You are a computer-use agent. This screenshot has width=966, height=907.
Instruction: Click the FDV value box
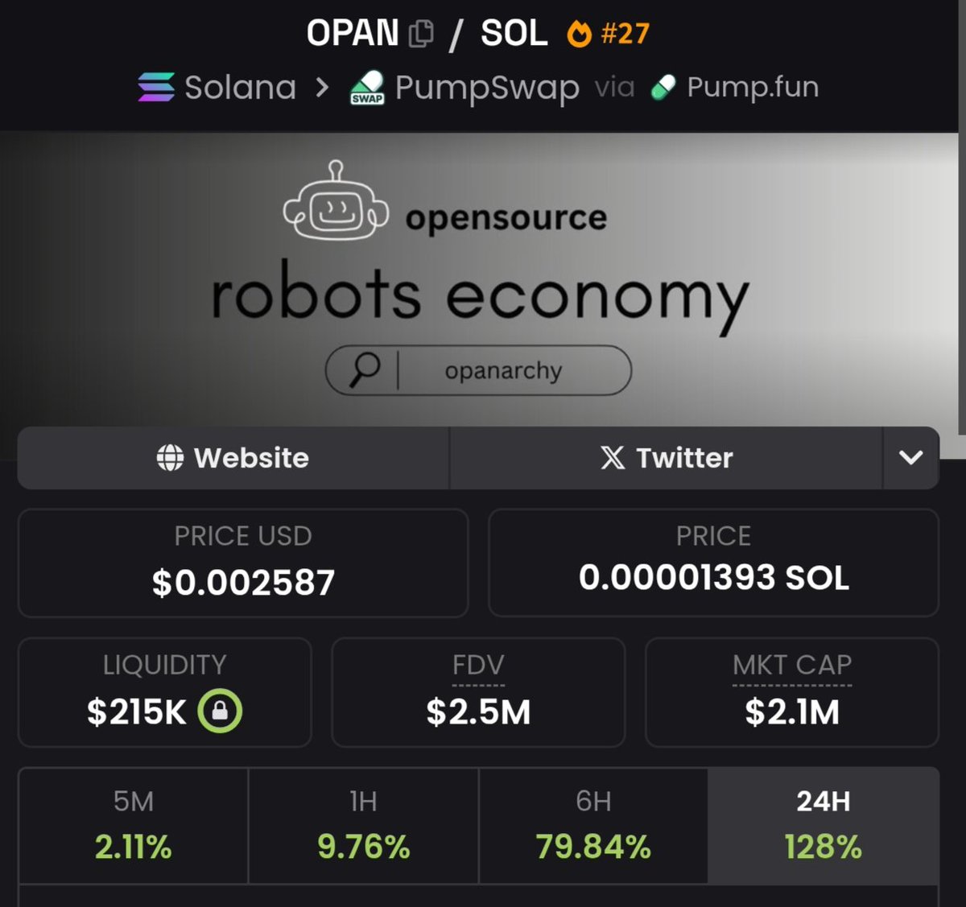pos(478,693)
